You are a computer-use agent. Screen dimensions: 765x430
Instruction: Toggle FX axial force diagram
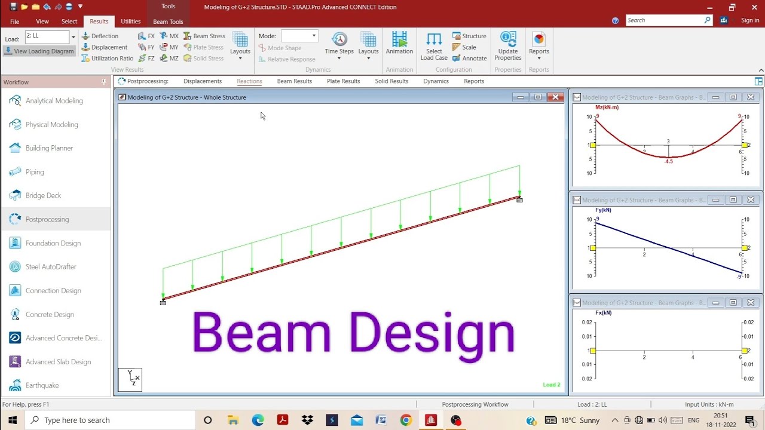146,36
